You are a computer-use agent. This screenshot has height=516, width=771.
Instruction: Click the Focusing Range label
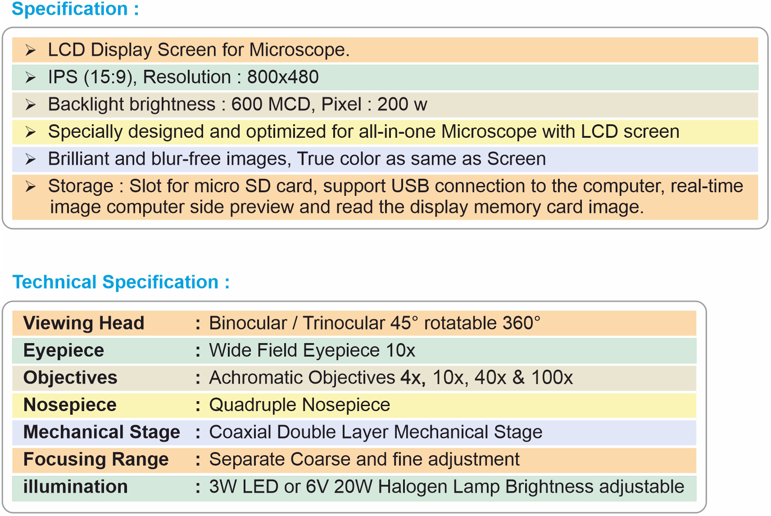pos(96,459)
